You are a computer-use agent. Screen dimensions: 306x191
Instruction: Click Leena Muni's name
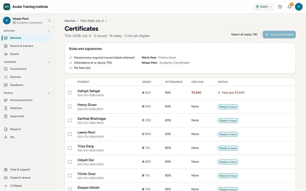(86, 132)
